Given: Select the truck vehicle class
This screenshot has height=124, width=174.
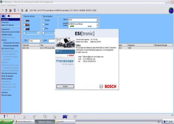Looking at the screenshot, I should [24, 25].
